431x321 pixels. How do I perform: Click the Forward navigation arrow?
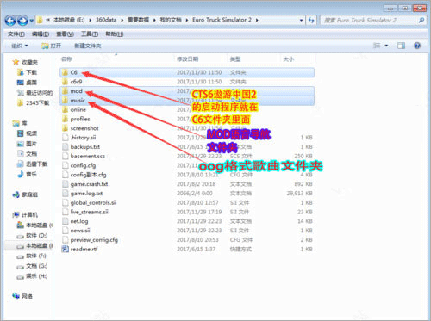pyautogui.click(x=22, y=21)
